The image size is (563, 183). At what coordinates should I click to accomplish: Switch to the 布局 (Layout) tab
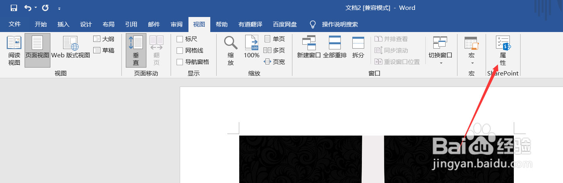[108, 24]
